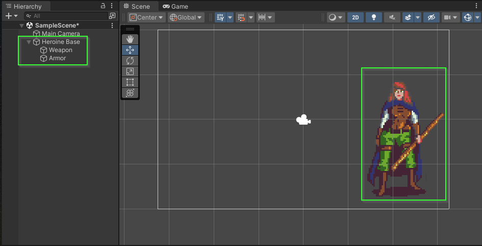
Task: Open the grid snapping dropdown arrow
Action: [x=251, y=17]
